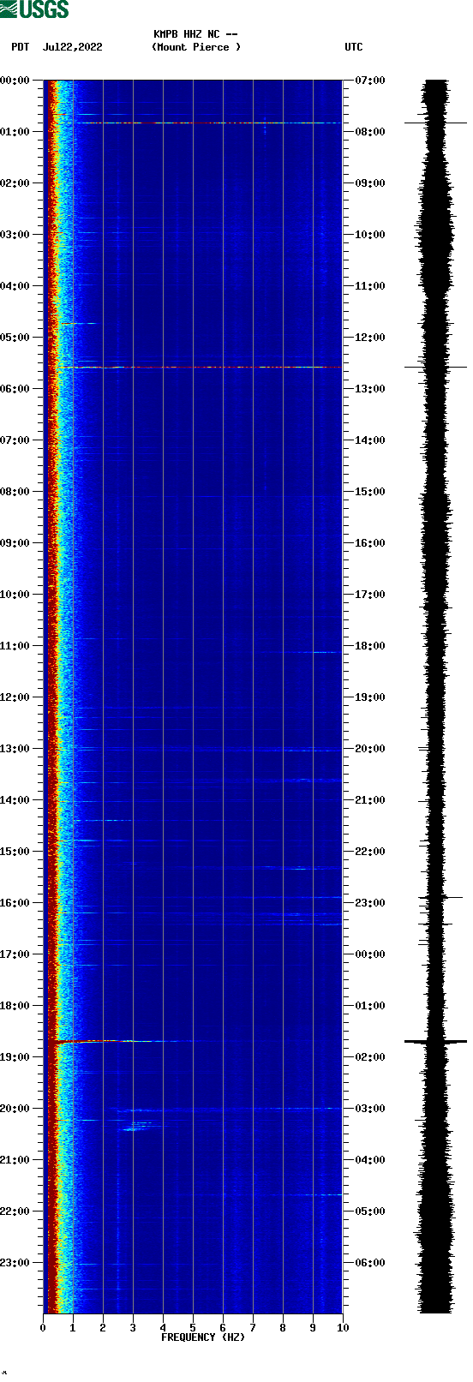Click the '01:00' label on PDT axis
The height and width of the screenshot is (1382, 473).
click(x=15, y=132)
